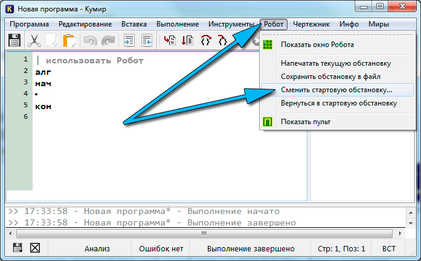Click the 'Ошибок нет' status field
The width and height of the screenshot is (421, 261).
pos(161,249)
